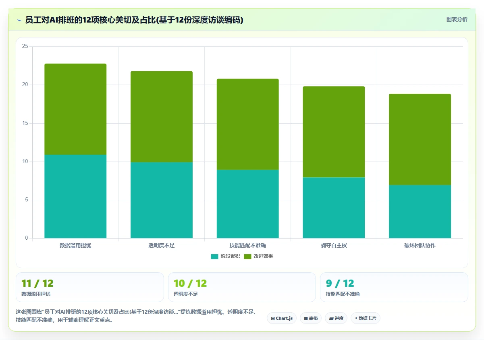Select the 进度 tag chip
Viewport: 484px width, 340px height.
pos(336,318)
